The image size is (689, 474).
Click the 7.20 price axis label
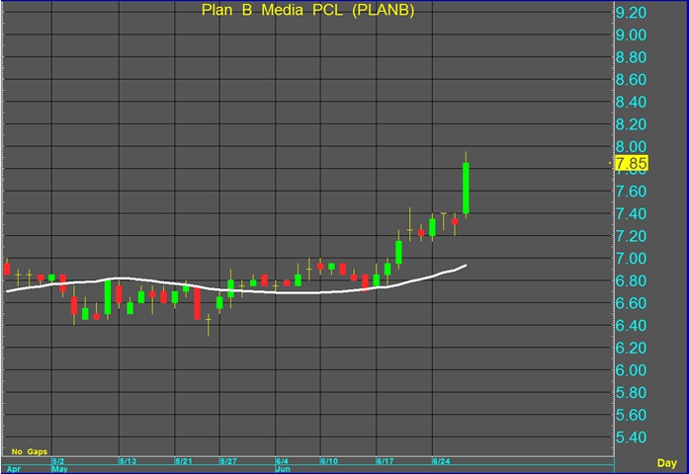631,237
